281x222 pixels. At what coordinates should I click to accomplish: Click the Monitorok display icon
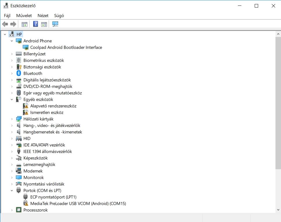coord(19,177)
